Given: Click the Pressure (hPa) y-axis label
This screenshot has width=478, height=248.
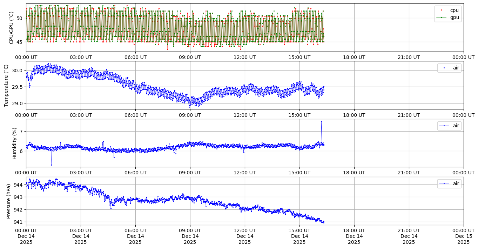Looking at the screenshot, I should 8,201.
